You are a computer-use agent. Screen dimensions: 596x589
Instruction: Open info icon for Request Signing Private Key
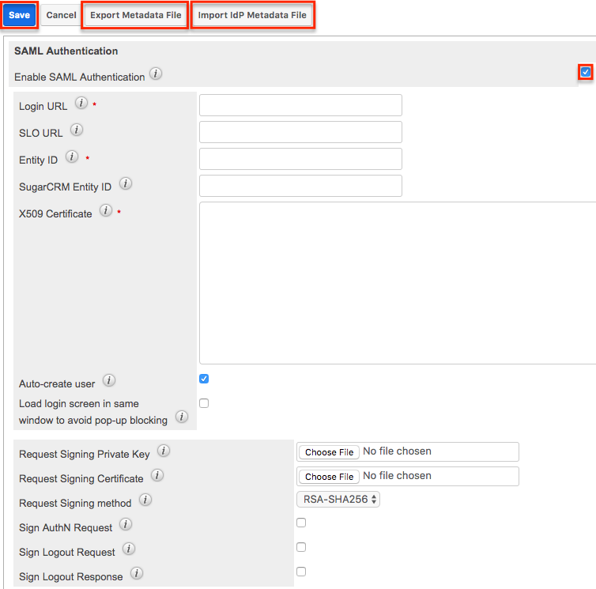click(164, 451)
